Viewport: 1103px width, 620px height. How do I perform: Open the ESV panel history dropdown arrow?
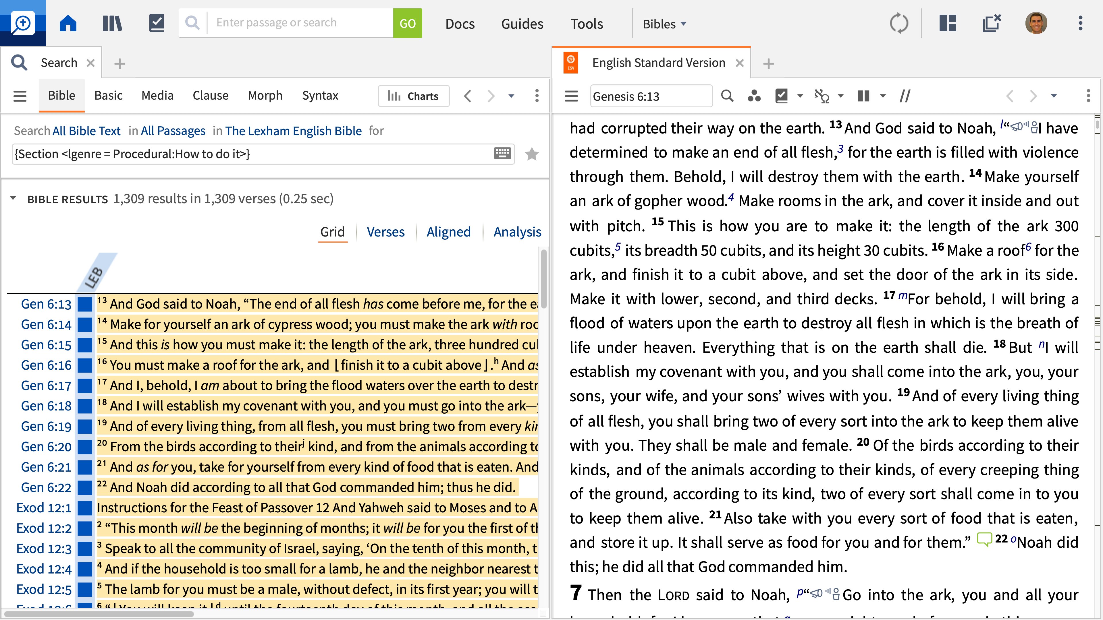(1054, 96)
